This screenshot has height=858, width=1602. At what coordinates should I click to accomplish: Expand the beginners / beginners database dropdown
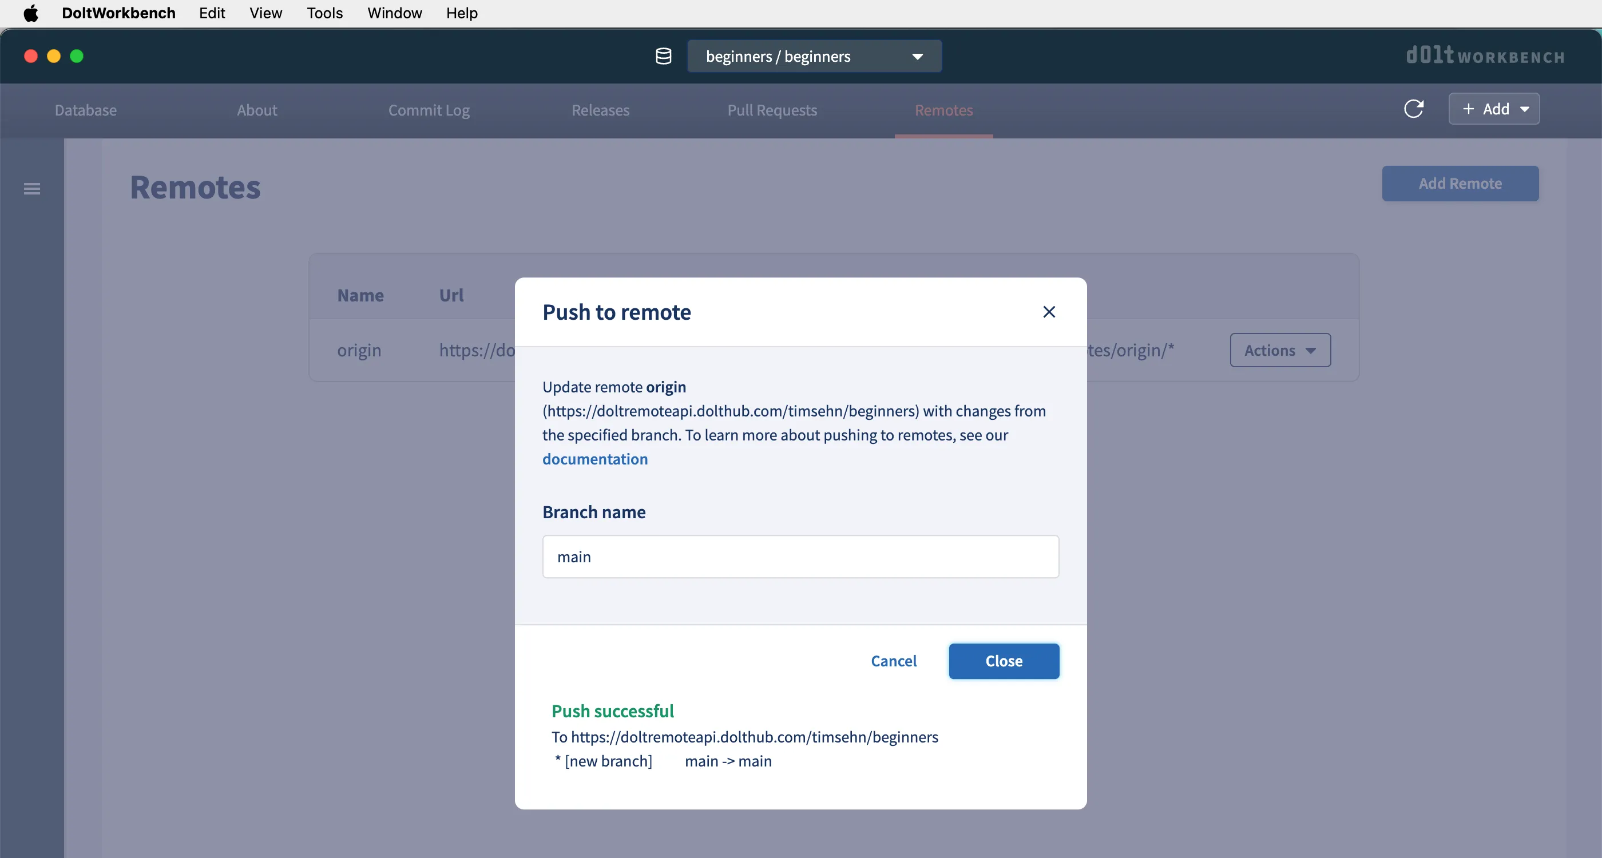pyautogui.click(x=814, y=57)
